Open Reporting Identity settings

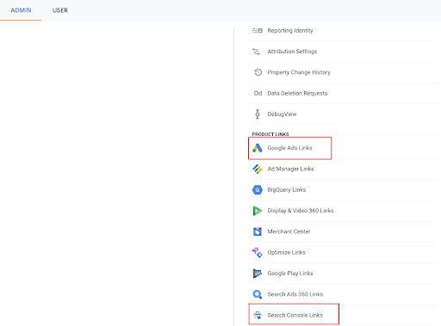pyautogui.click(x=290, y=30)
